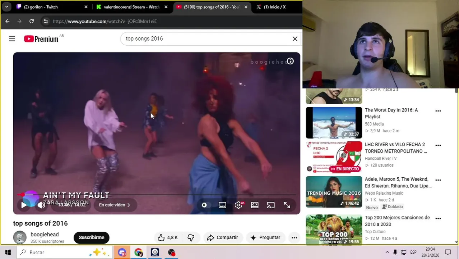Screen dimensions: 459x259
Task: Like the video (4,8 K)
Action: 168,237
